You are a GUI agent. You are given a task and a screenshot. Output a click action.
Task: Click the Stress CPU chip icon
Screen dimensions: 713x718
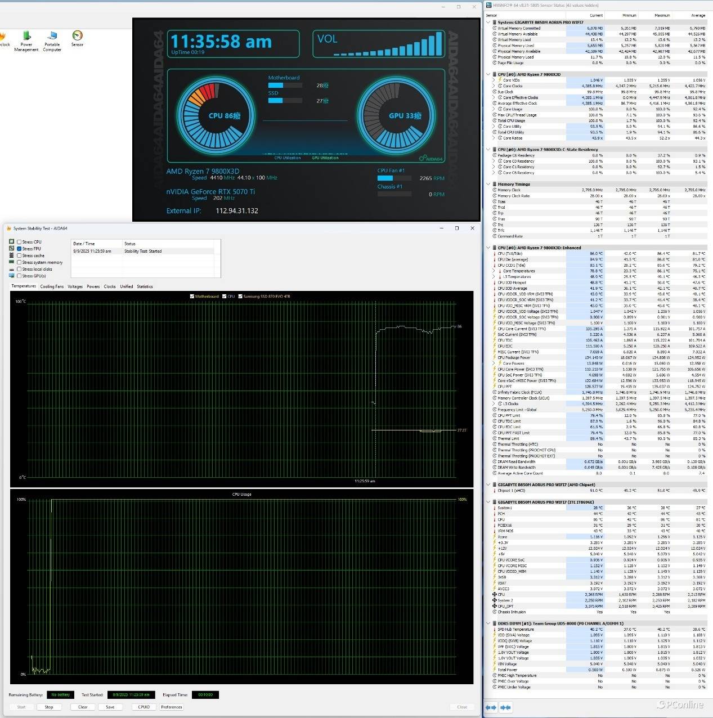pyautogui.click(x=12, y=242)
